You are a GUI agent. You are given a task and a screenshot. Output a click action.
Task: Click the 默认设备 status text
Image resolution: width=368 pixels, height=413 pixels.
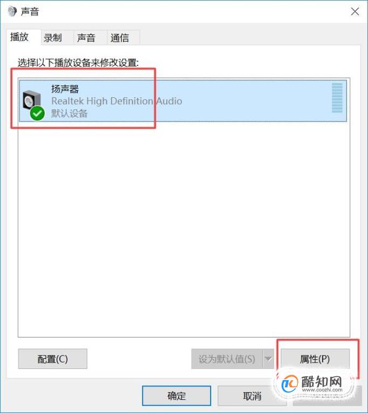(x=69, y=113)
